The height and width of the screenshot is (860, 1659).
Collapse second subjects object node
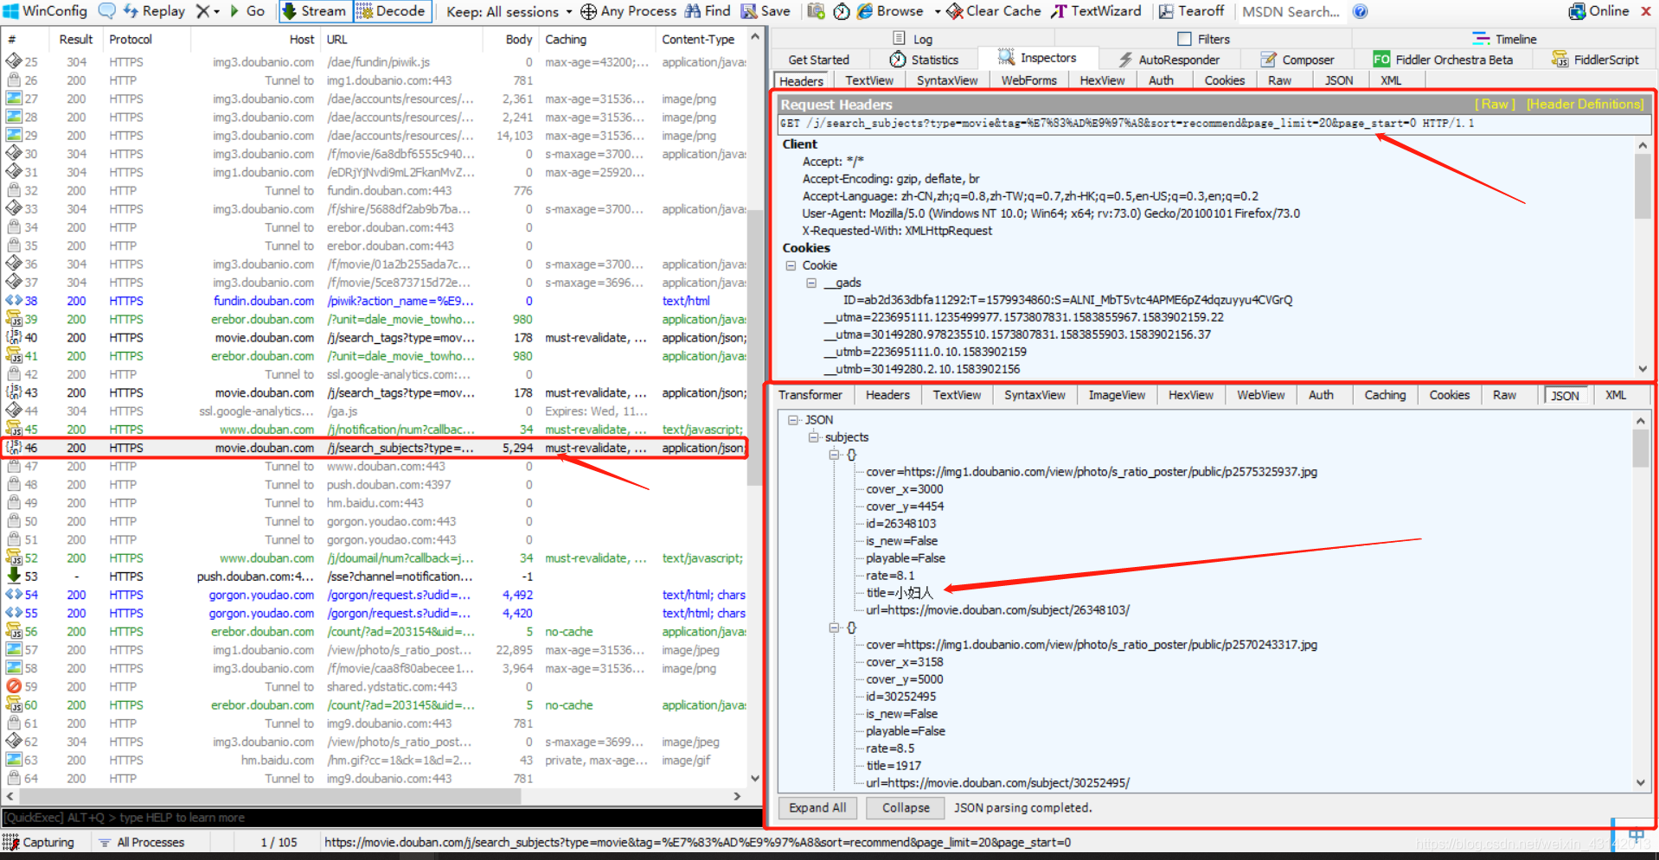[835, 627]
